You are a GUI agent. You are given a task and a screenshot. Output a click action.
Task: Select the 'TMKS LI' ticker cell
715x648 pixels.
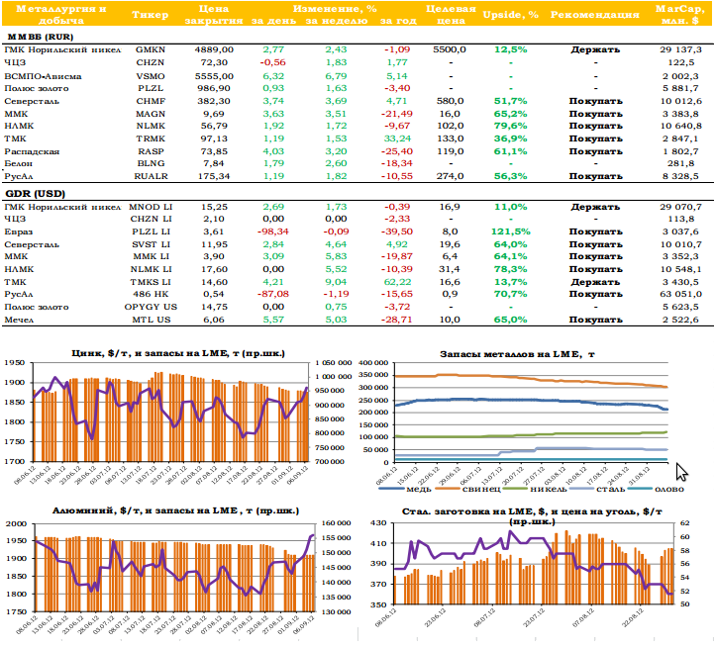tap(151, 282)
